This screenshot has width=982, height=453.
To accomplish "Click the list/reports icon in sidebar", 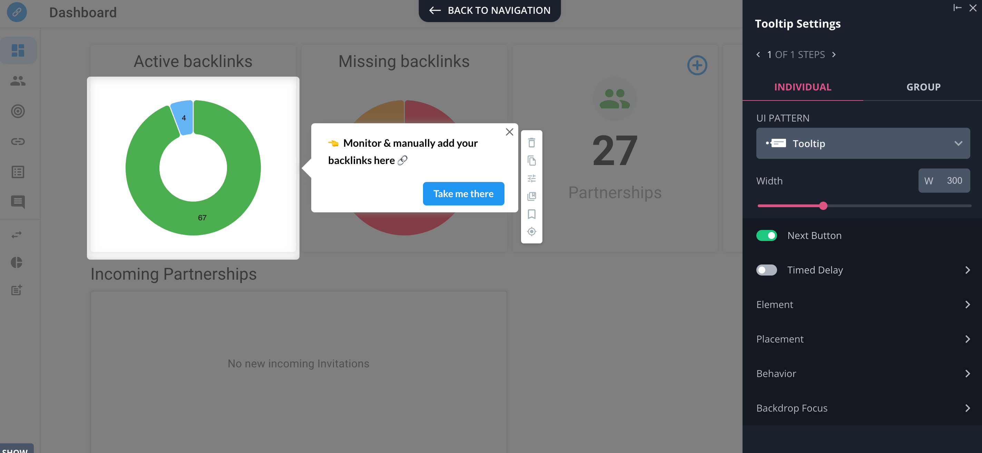I will [18, 172].
